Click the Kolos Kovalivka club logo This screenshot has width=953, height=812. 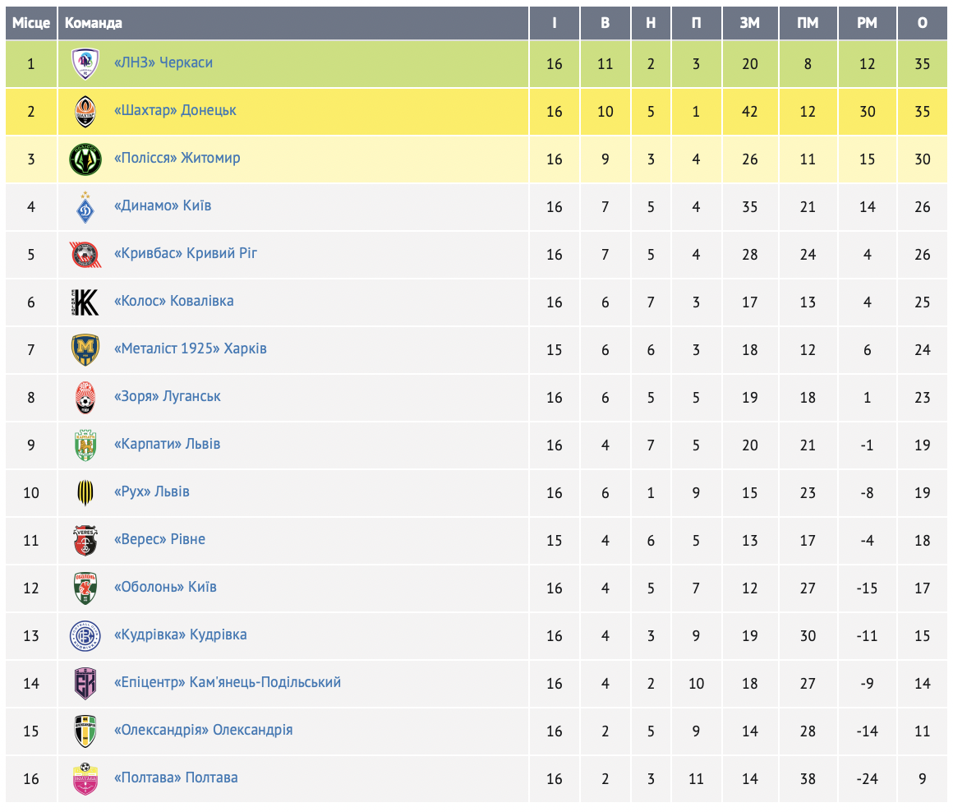[x=85, y=302]
